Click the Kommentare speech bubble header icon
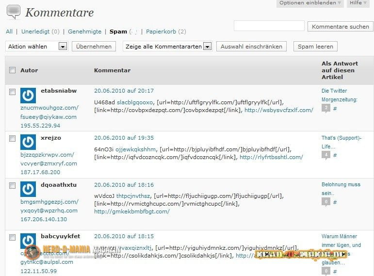The width and height of the screenshot is (374, 276). pos(13,12)
